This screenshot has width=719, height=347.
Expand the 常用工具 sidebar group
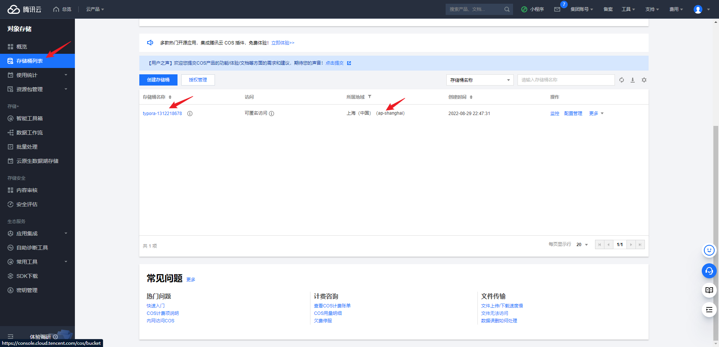[37, 262]
